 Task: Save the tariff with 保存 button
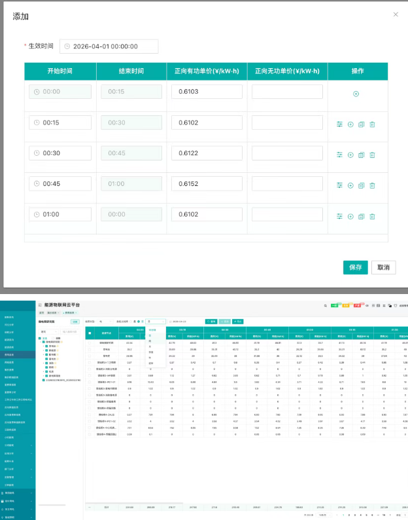click(355, 267)
